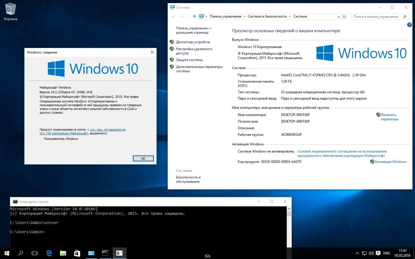Click the shield icon beside 'Активация Windows'
Screen dimensions: 415x259
pos(372,162)
